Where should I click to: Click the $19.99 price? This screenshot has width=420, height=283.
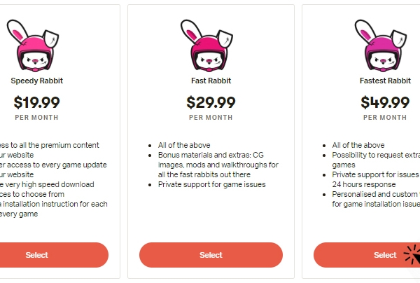tap(35, 102)
